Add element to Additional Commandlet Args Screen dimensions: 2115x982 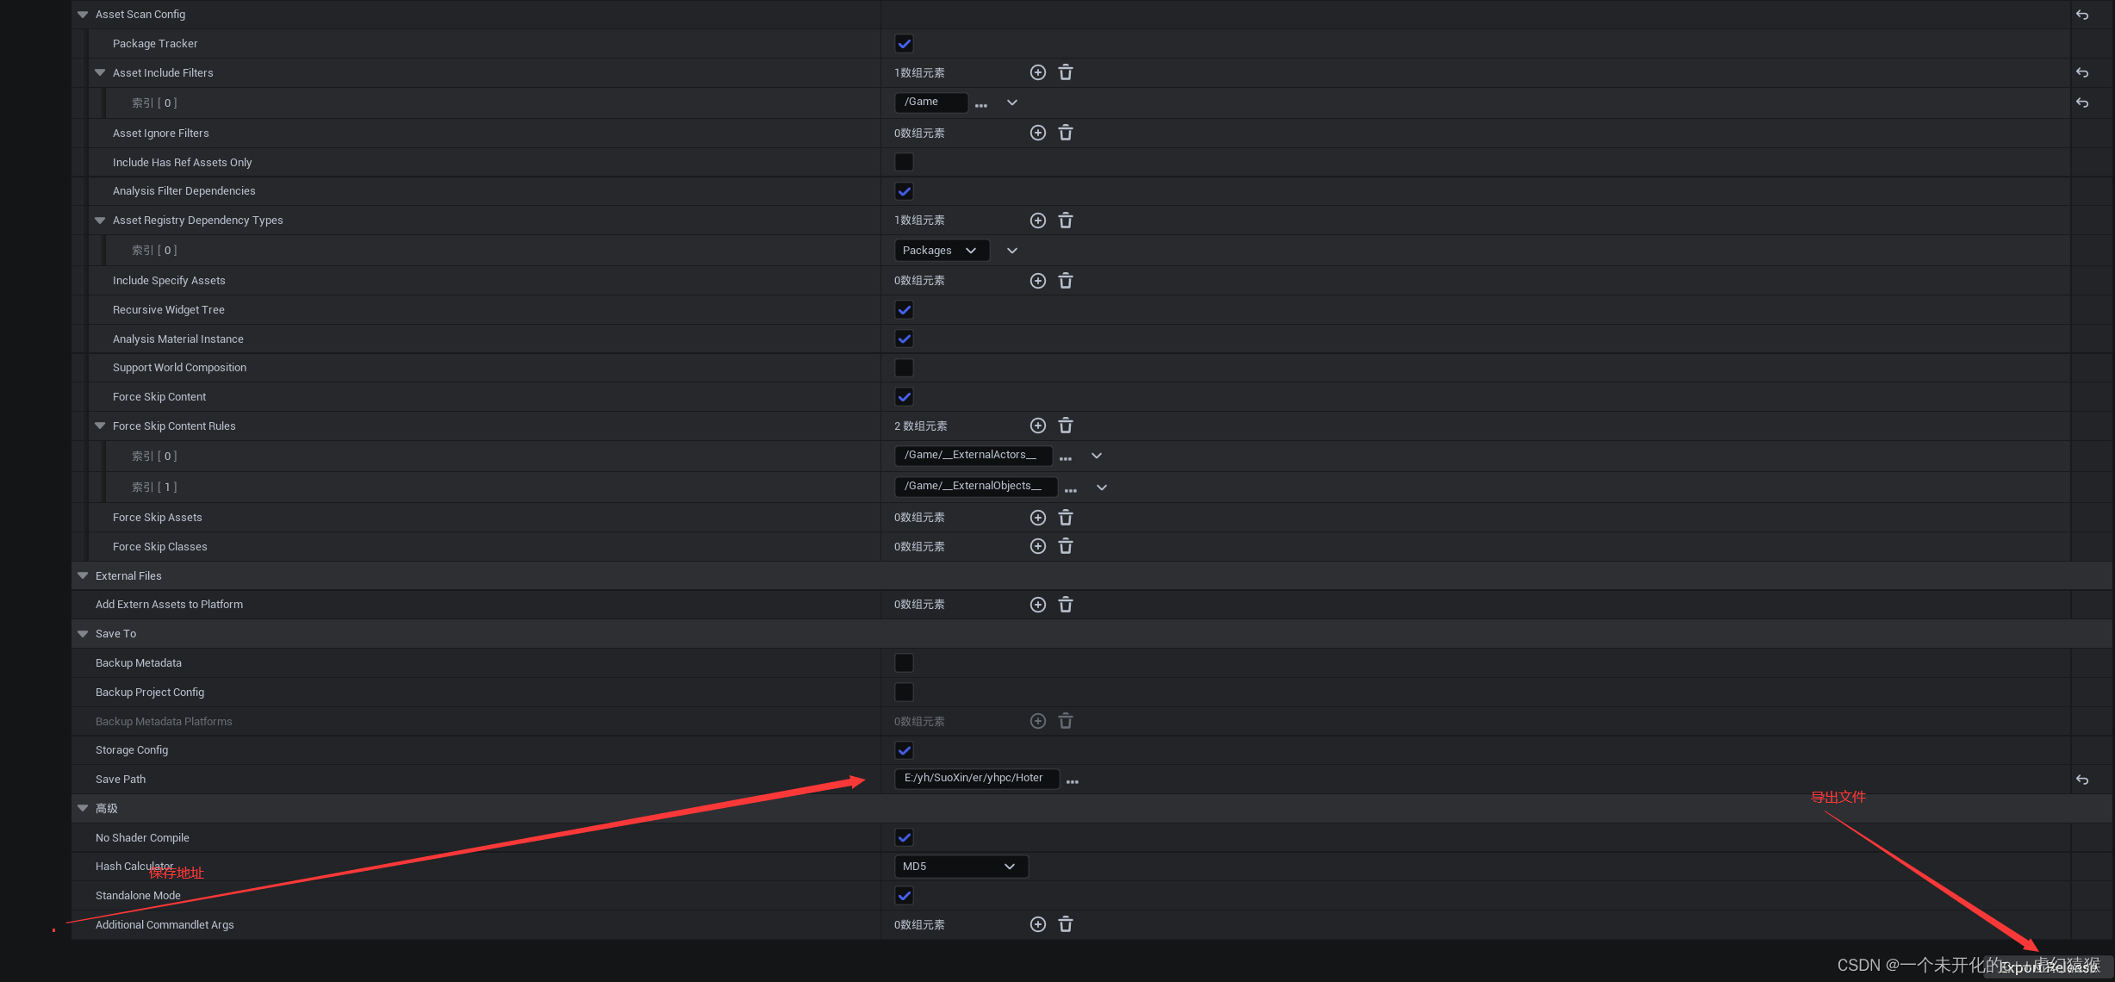tap(1038, 924)
